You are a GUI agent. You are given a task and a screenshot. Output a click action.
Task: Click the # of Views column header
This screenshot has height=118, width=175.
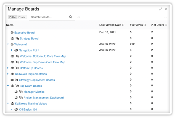tap(136, 25)
